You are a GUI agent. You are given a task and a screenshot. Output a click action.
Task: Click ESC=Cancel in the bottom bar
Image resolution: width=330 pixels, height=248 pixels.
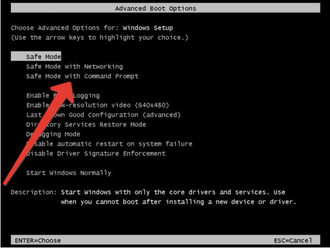pos(293,240)
